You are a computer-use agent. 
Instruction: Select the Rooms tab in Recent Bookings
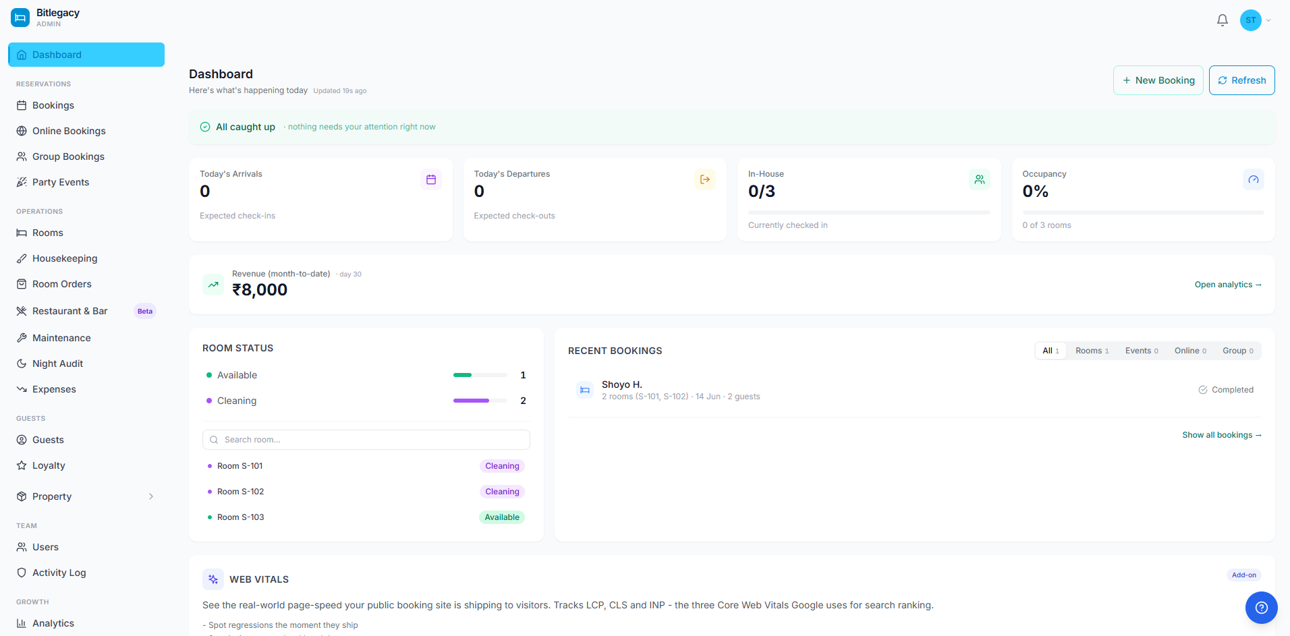(x=1092, y=351)
